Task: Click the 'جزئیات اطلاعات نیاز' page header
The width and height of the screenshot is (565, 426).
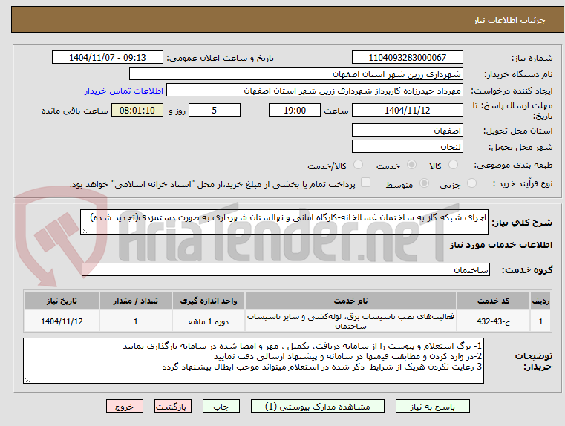Action: [x=509, y=20]
